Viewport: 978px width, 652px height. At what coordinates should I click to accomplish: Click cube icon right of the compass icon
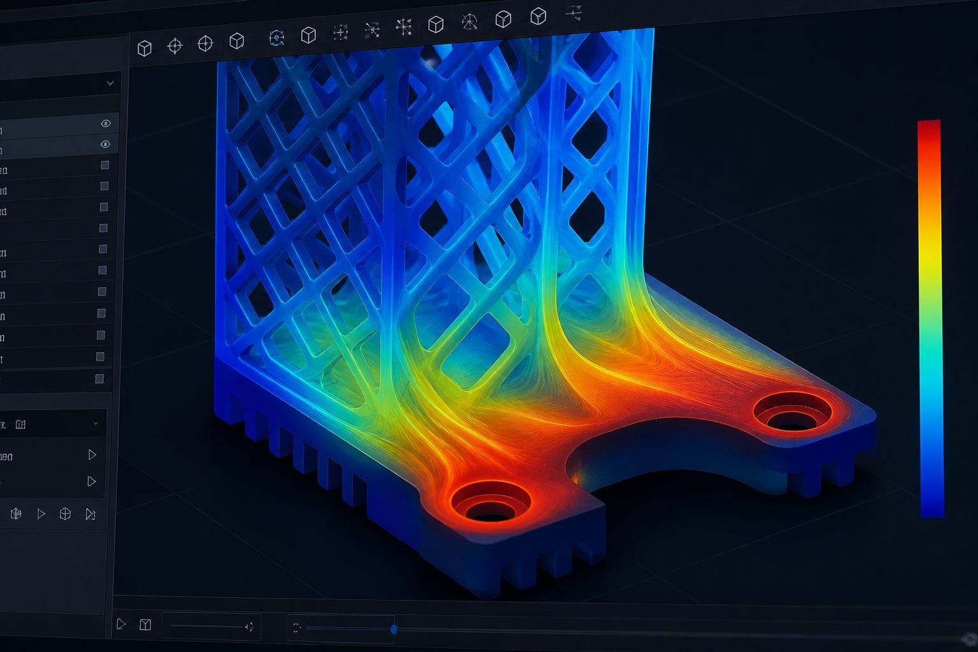tap(503, 19)
